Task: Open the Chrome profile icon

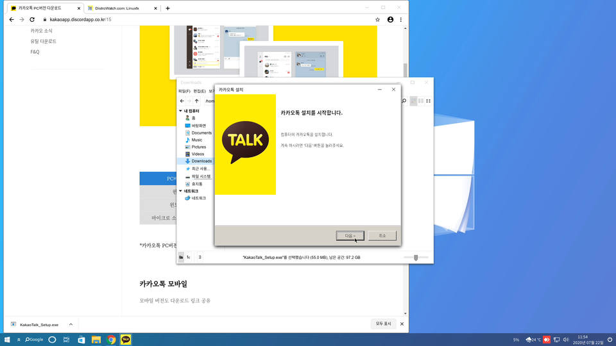Action: coord(390,20)
